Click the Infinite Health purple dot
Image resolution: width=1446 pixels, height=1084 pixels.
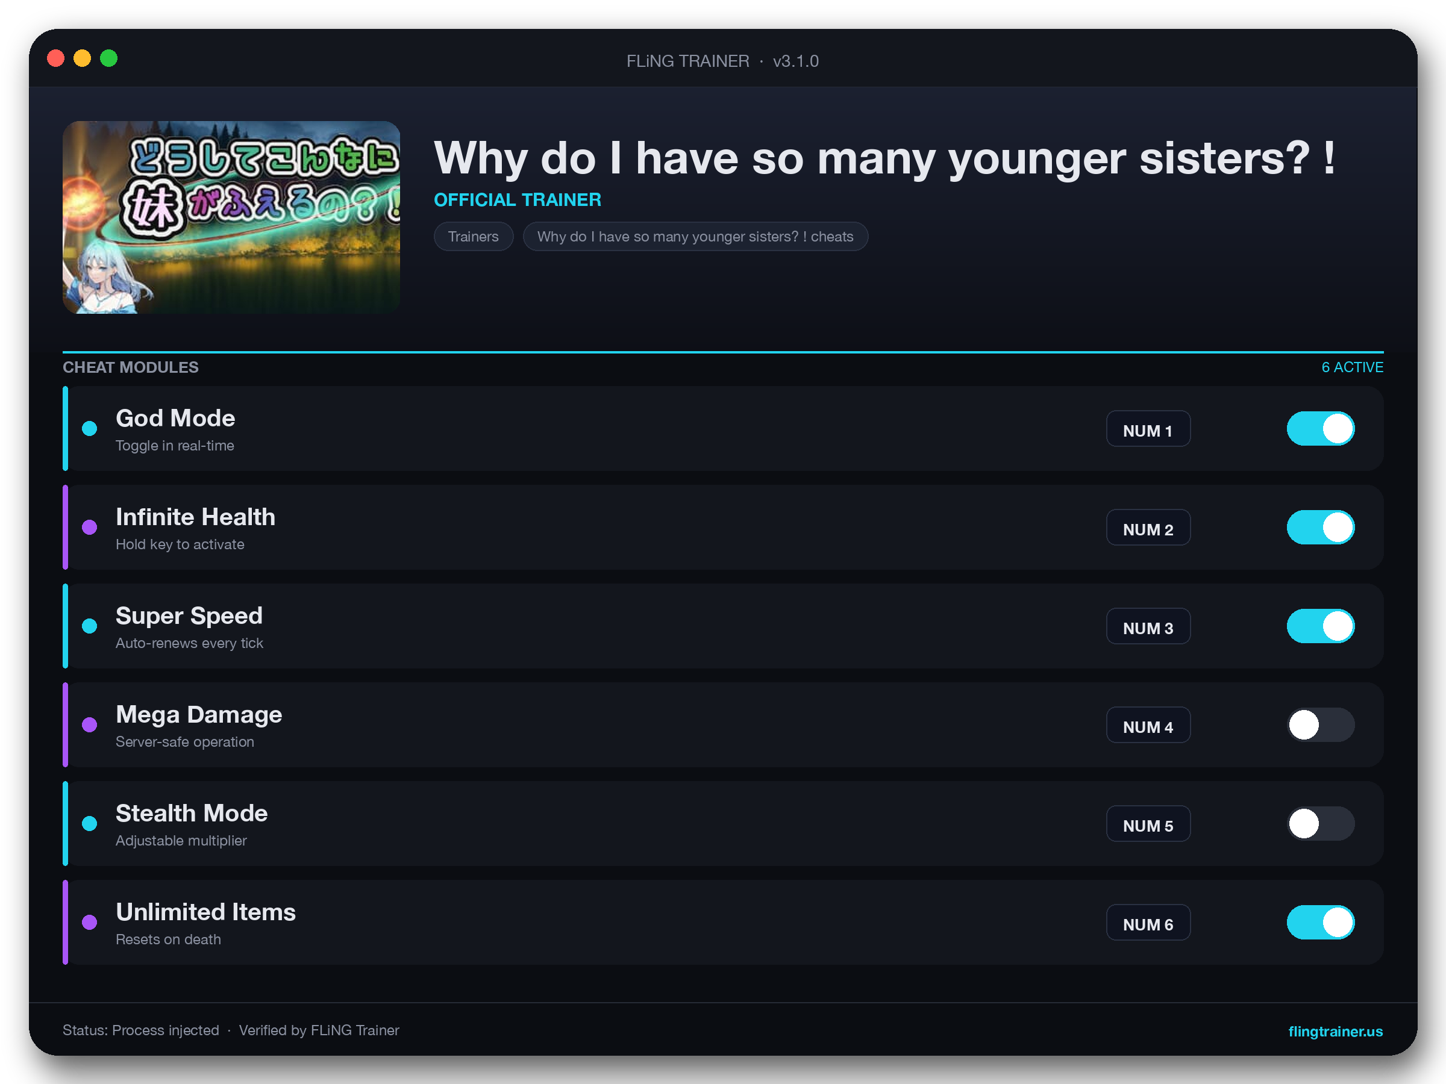90,528
